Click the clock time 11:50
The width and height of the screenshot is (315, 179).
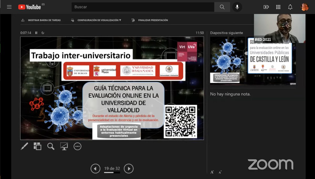coord(199,33)
